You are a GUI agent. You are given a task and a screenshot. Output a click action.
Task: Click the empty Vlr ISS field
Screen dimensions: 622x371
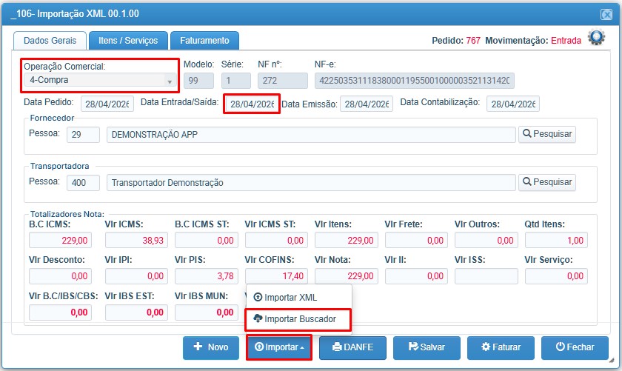coord(486,275)
